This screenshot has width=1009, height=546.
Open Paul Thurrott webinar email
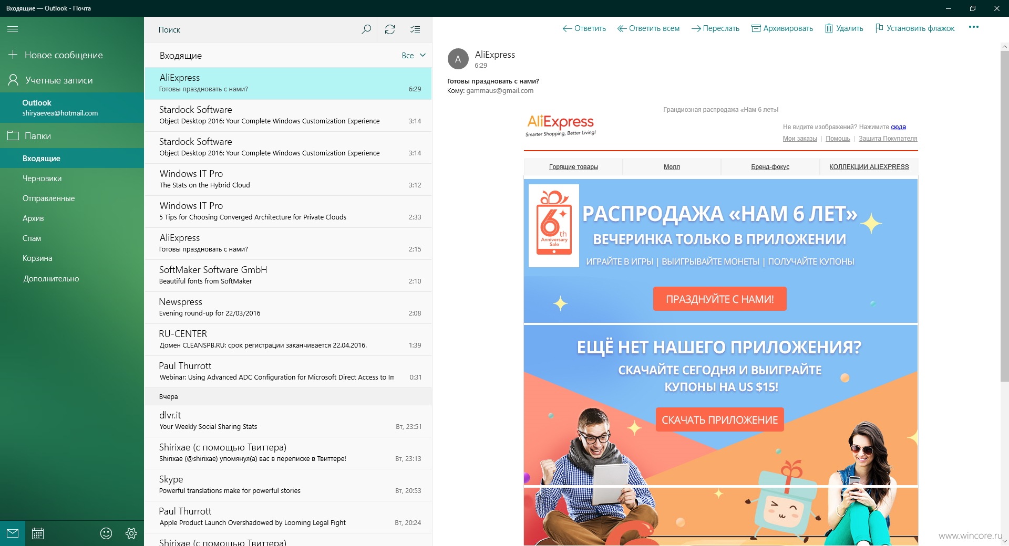click(x=288, y=371)
